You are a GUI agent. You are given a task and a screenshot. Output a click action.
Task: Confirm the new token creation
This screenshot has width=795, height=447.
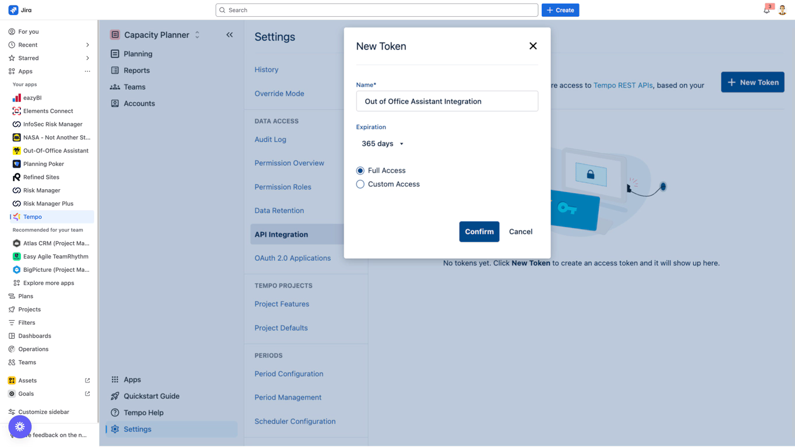[479, 232]
